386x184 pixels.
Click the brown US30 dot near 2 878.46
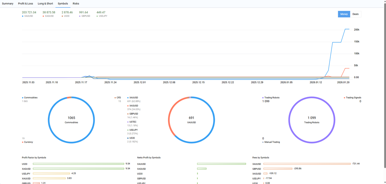[62, 16]
